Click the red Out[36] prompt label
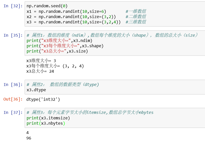This screenshot has height=141, width=205. (12, 99)
